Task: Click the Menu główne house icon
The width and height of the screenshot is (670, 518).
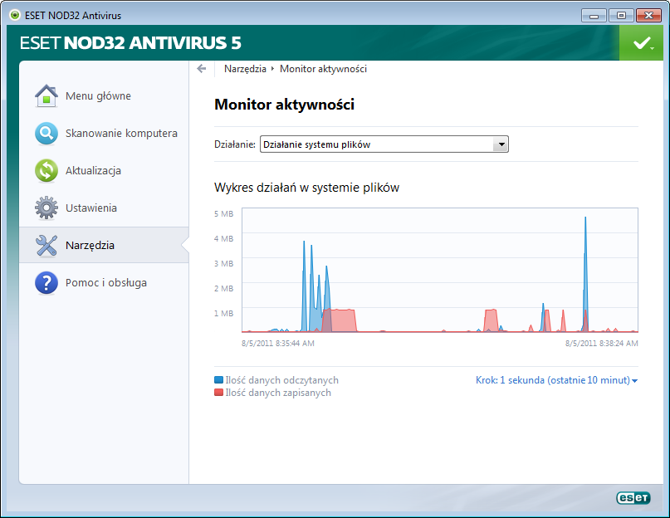Action: tap(46, 95)
